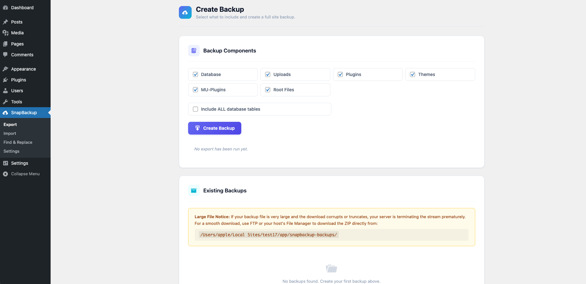Click the blue Create Backup header cloud icon
The width and height of the screenshot is (586, 284).
click(185, 12)
